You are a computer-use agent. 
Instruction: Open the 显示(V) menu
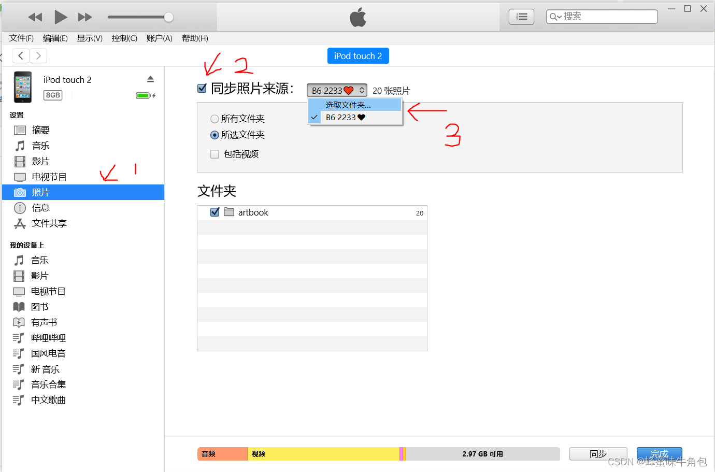90,38
